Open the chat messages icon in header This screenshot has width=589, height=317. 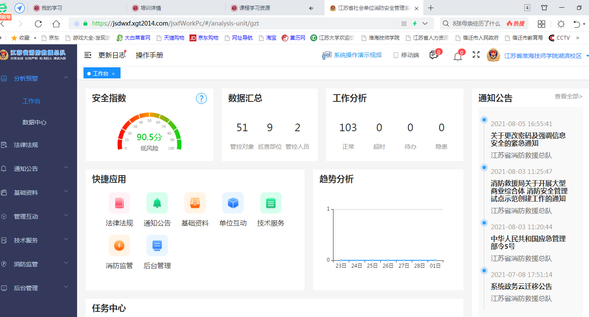434,55
